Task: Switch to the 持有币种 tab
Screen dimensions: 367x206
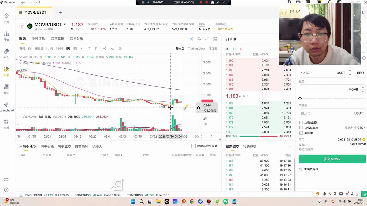Action: coord(81,146)
